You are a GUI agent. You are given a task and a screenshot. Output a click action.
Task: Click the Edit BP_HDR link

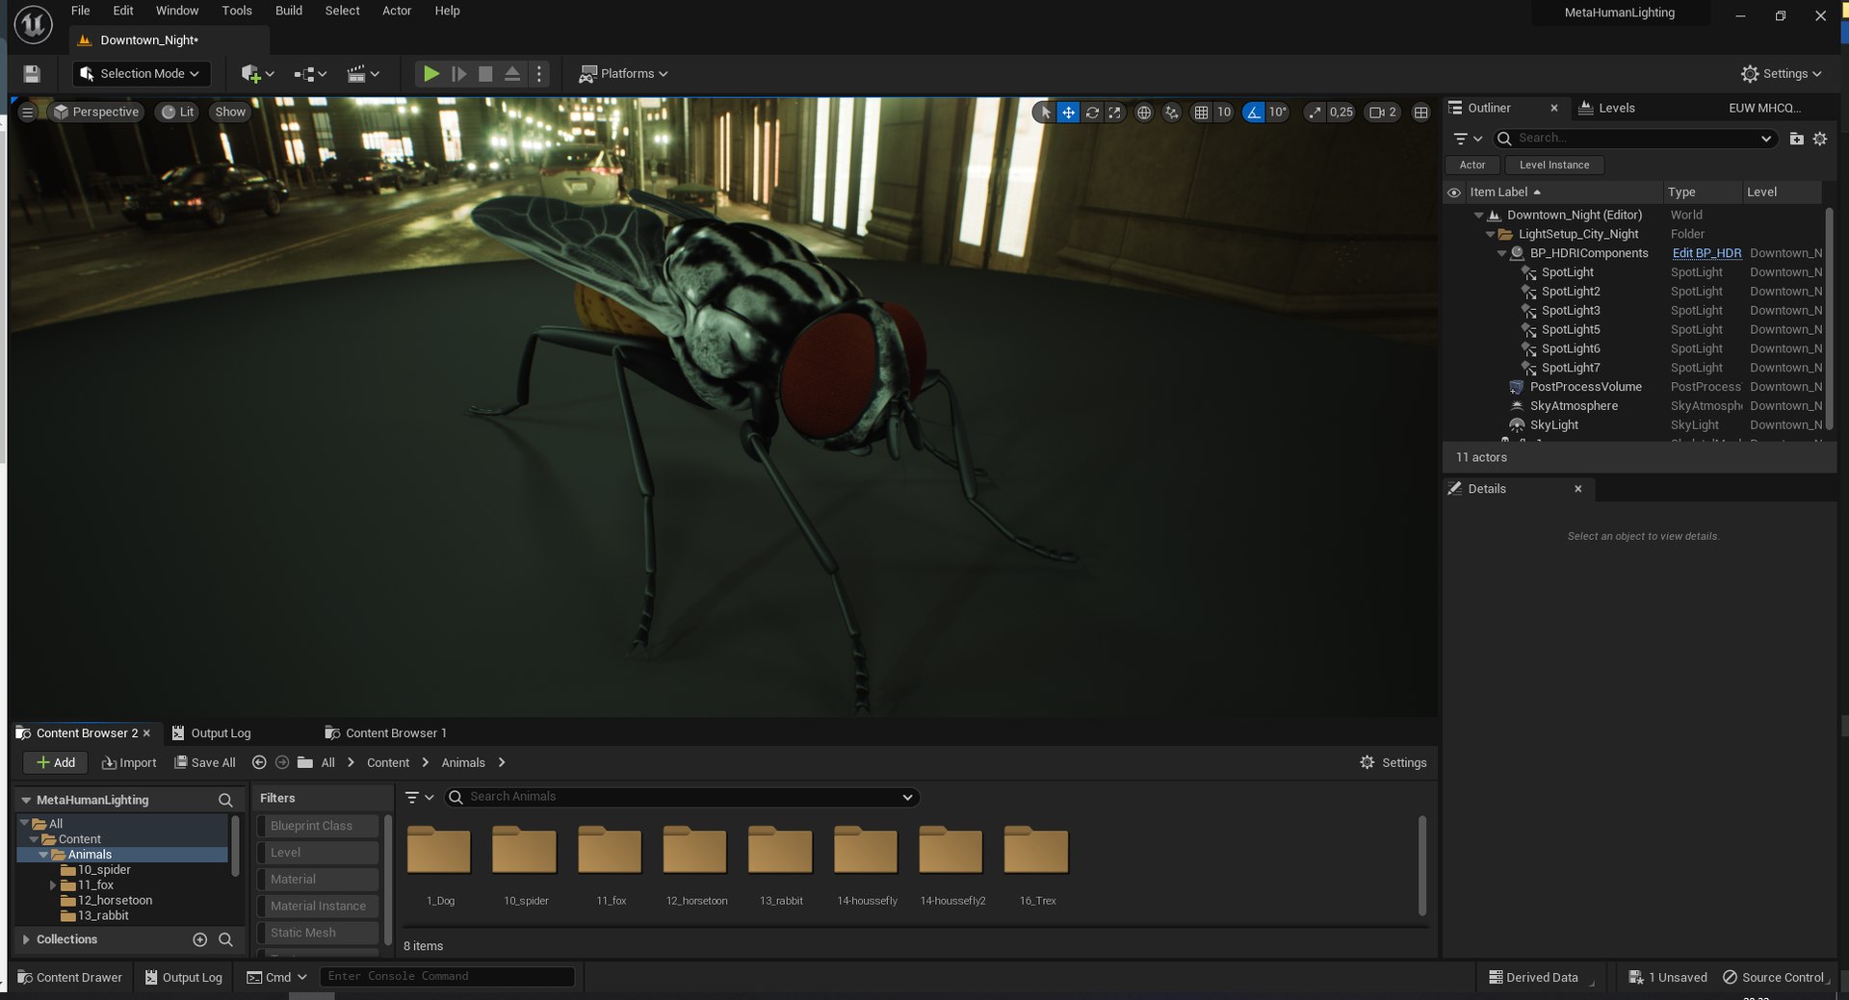(x=1706, y=253)
